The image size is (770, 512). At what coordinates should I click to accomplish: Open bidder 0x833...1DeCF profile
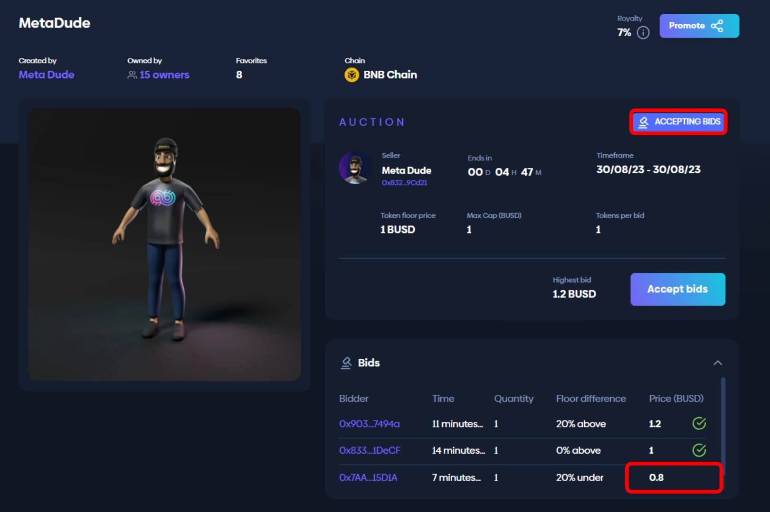coord(370,450)
